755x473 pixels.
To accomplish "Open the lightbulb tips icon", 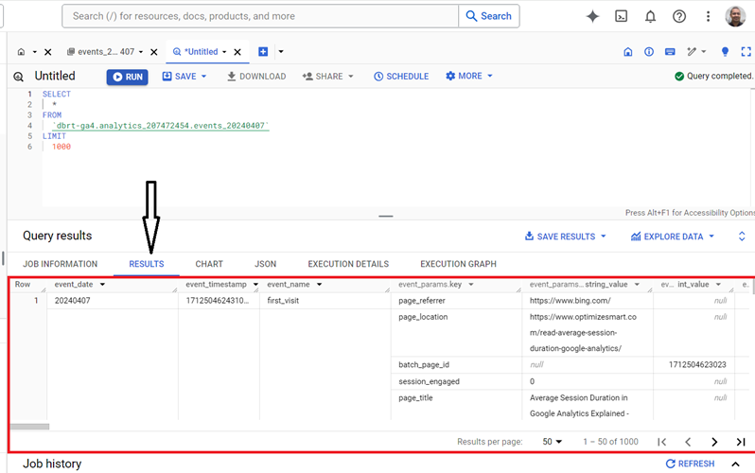I will pyautogui.click(x=725, y=51).
